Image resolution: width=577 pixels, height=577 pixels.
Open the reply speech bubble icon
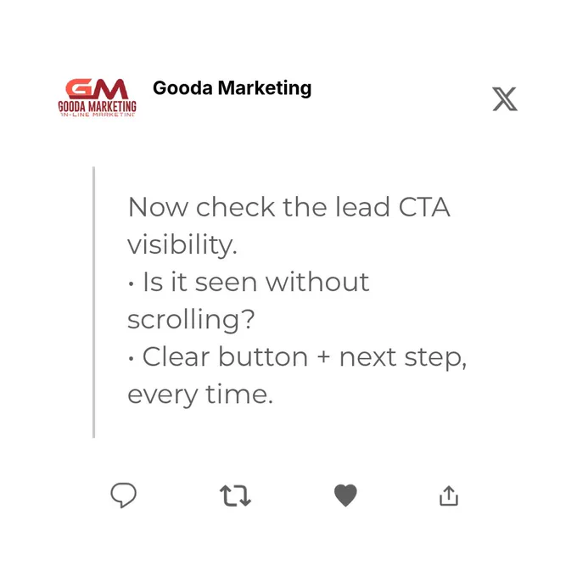coord(124,495)
